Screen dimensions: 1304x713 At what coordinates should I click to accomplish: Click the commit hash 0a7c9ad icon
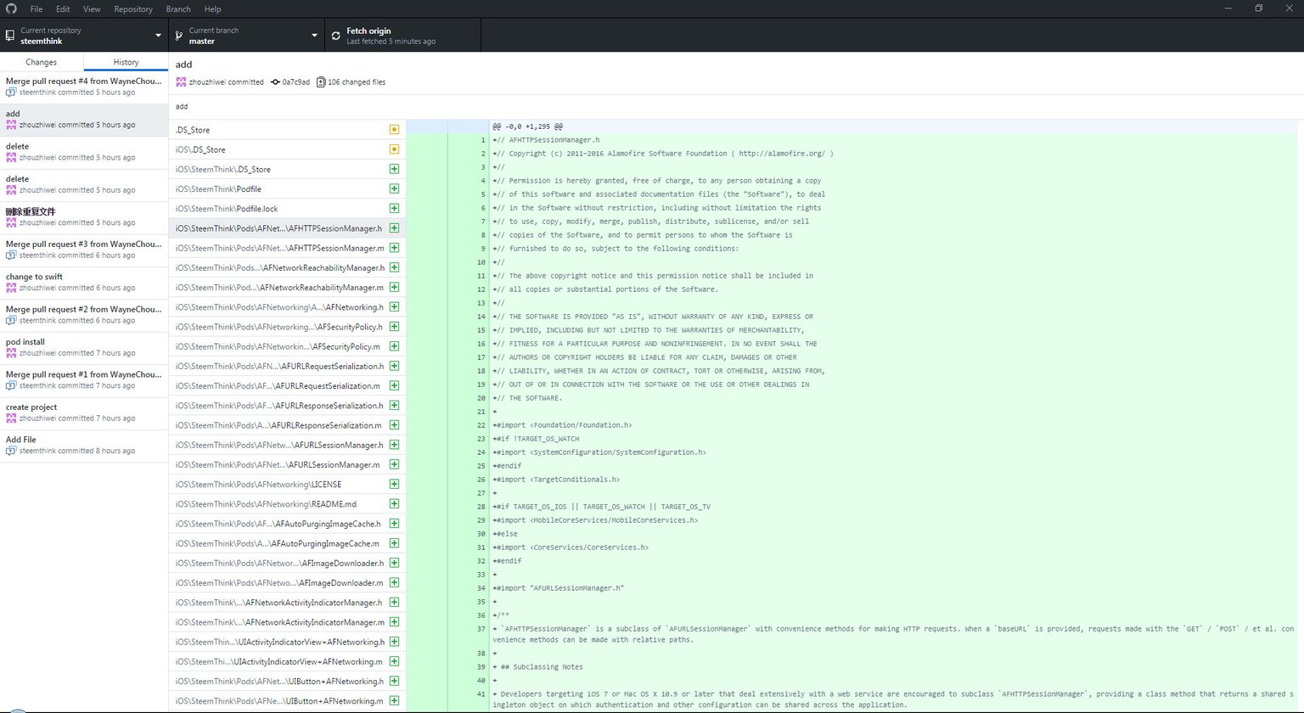pyautogui.click(x=275, y=82)
